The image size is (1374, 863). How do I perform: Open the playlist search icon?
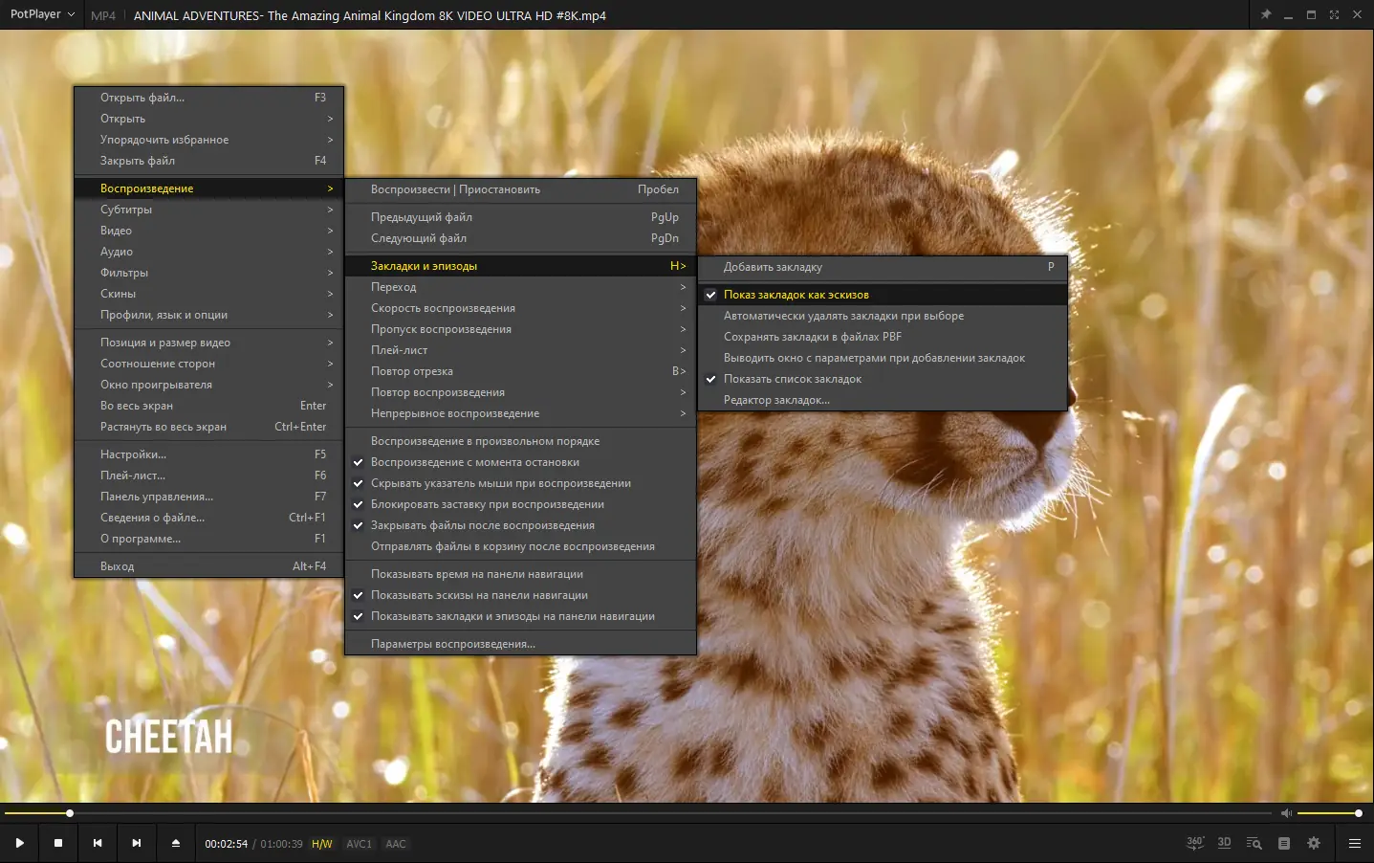(x=1254, y=843)
